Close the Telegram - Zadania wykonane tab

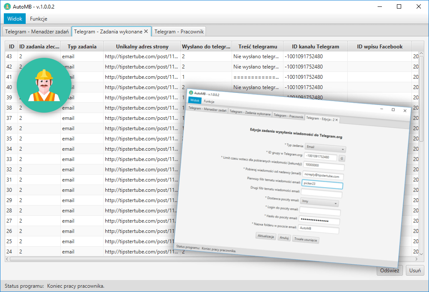(x=146, y=31)
